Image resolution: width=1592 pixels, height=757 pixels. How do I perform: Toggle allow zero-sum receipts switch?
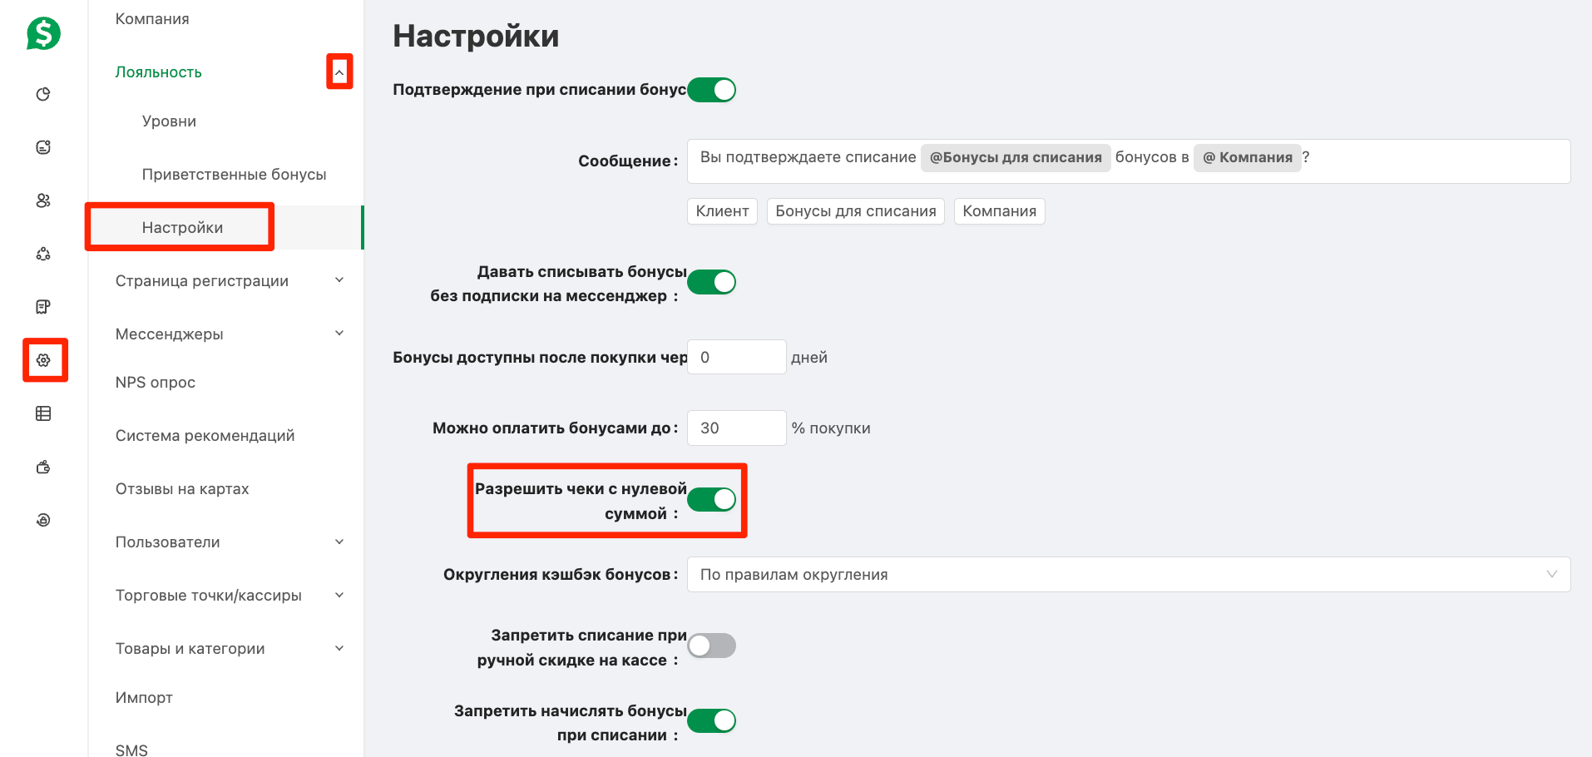(x=712, y=499)
